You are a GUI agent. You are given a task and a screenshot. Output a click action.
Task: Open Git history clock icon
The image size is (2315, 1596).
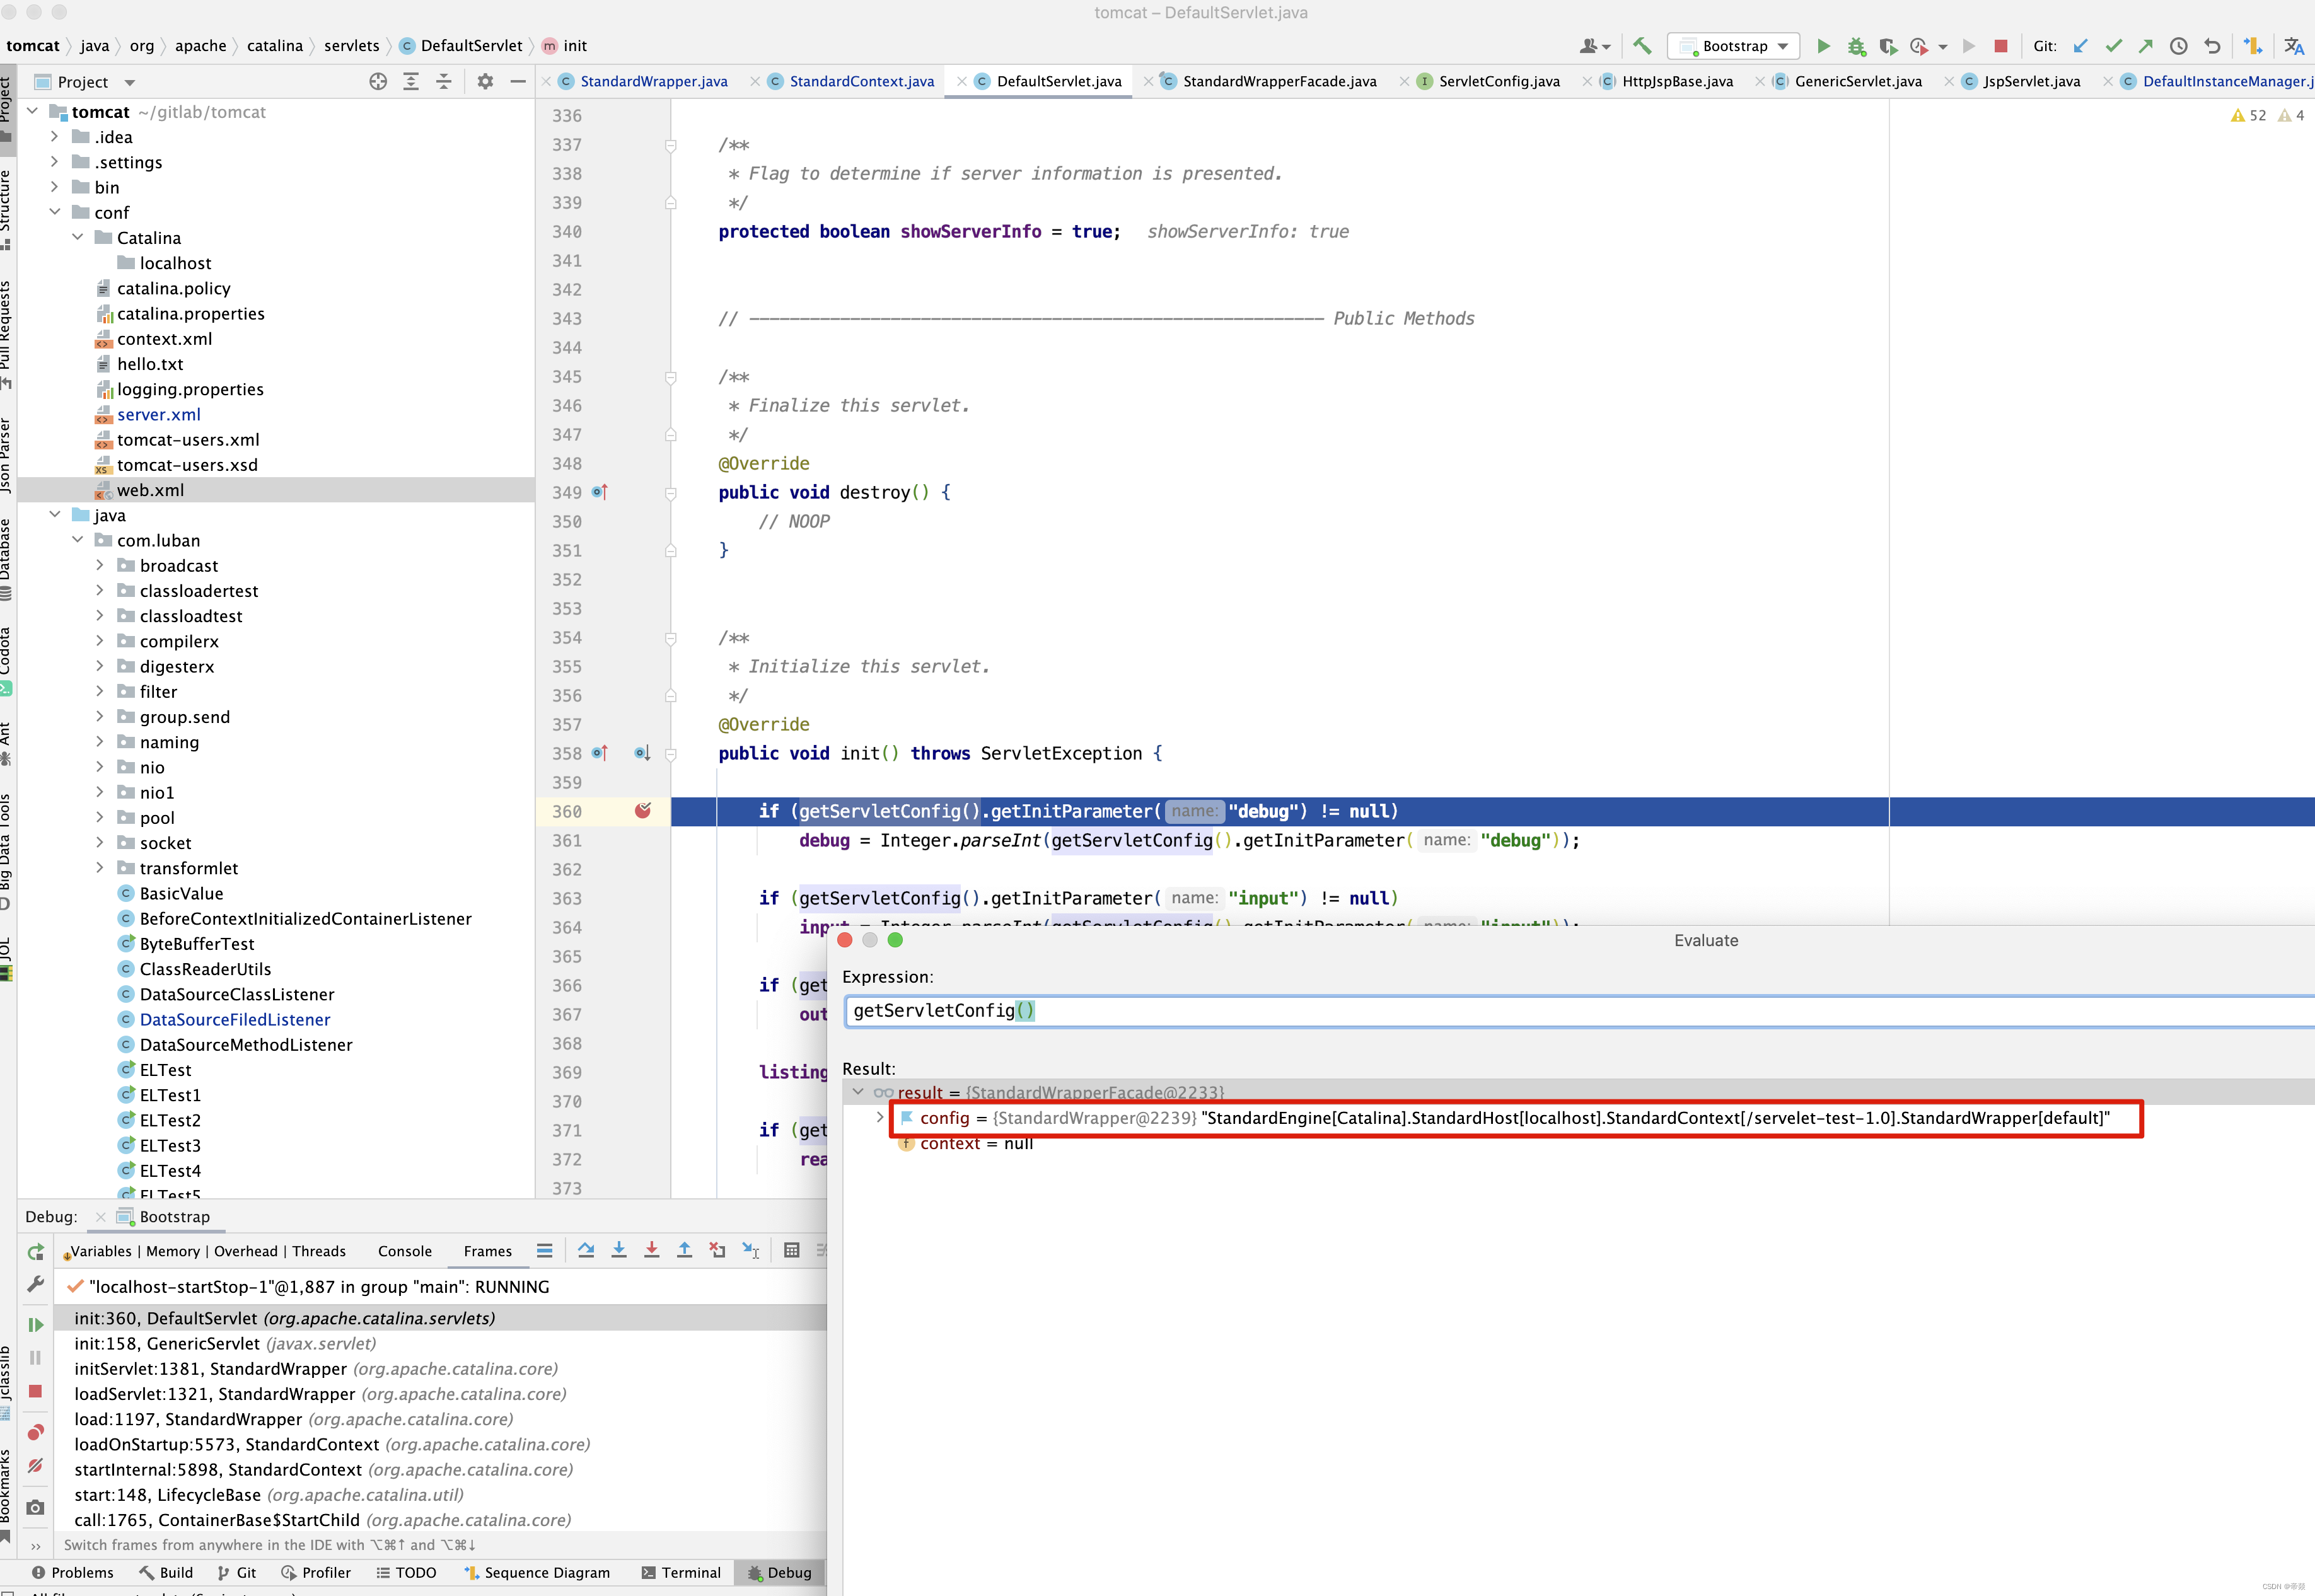click(x=2179, y=46)
